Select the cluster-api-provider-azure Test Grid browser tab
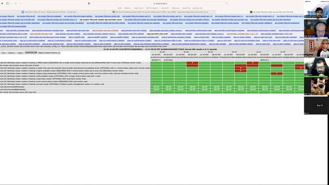Viewport: 329px width, 185px height. click(272, 12)
